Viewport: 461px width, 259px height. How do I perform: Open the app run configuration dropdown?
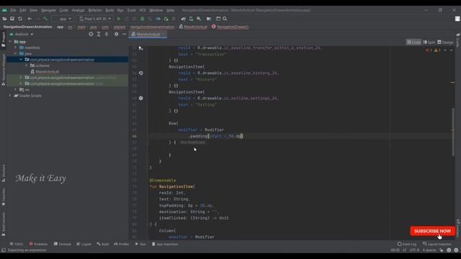click(62, 19)
